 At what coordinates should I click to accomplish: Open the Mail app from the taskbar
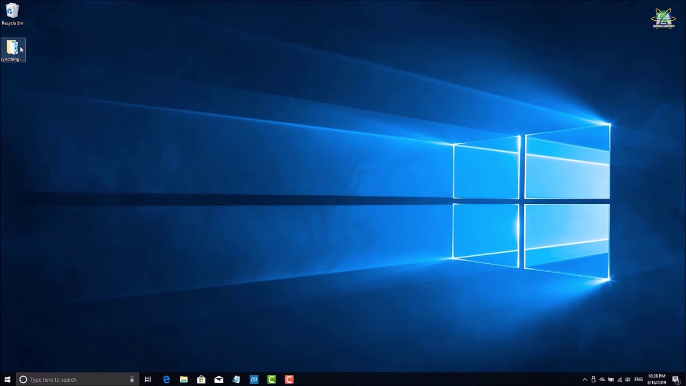(219, 380)
